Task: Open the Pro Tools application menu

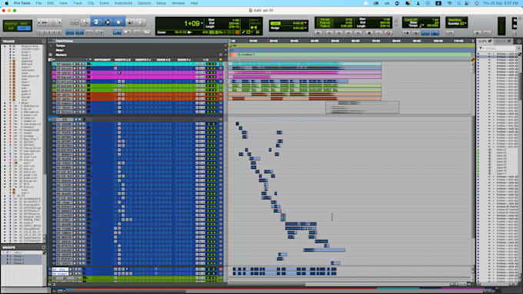Action: click(x=22, y=3)
